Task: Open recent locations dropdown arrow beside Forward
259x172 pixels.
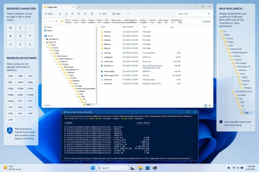Action: tap(53, 21)
